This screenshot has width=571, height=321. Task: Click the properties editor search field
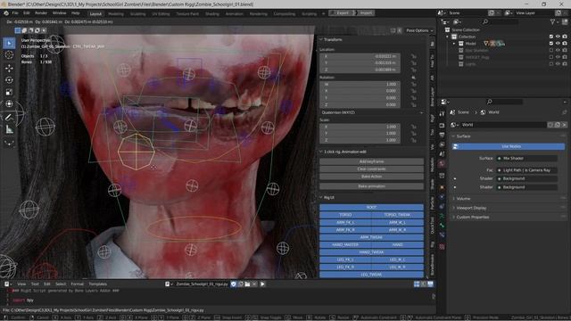(x=505, y=102)
